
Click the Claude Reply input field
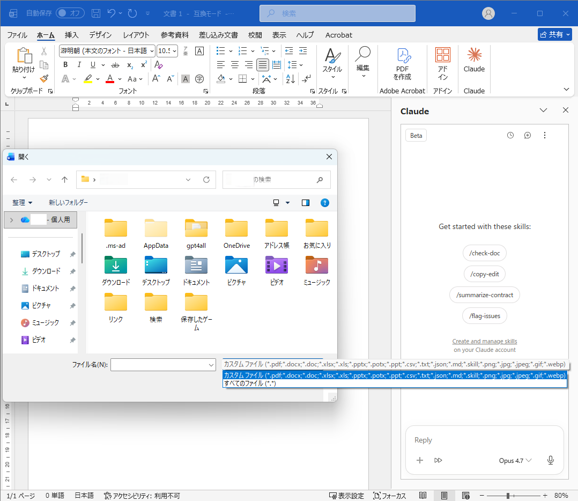pos(484,440)
